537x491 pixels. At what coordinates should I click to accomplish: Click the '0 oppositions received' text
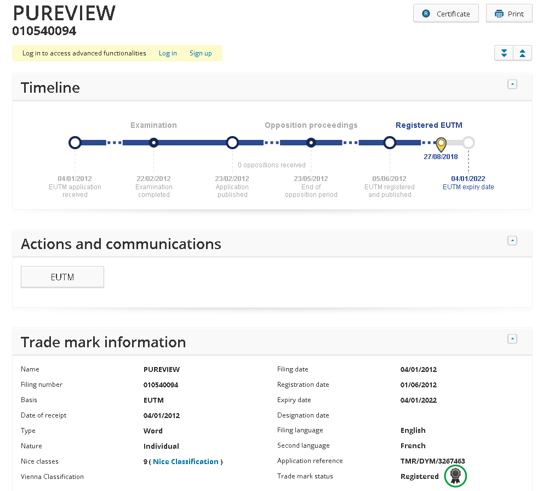coord(272,165)
